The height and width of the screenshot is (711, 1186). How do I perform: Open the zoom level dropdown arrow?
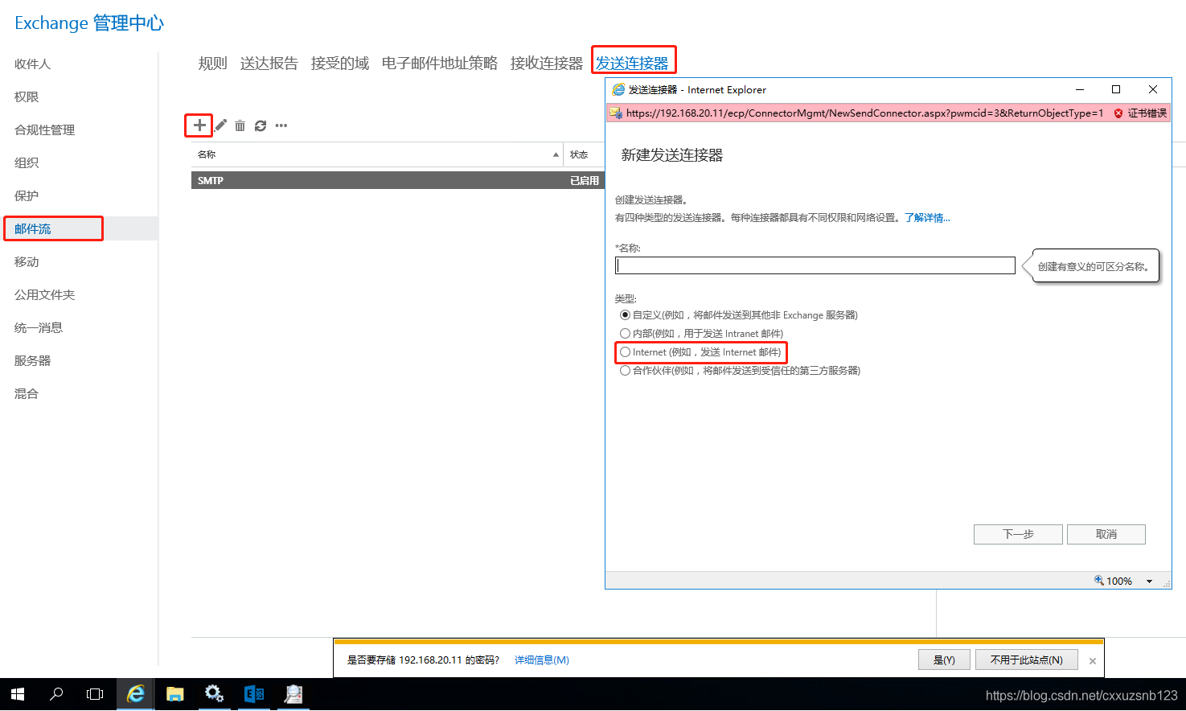(x=1149, y=582)
